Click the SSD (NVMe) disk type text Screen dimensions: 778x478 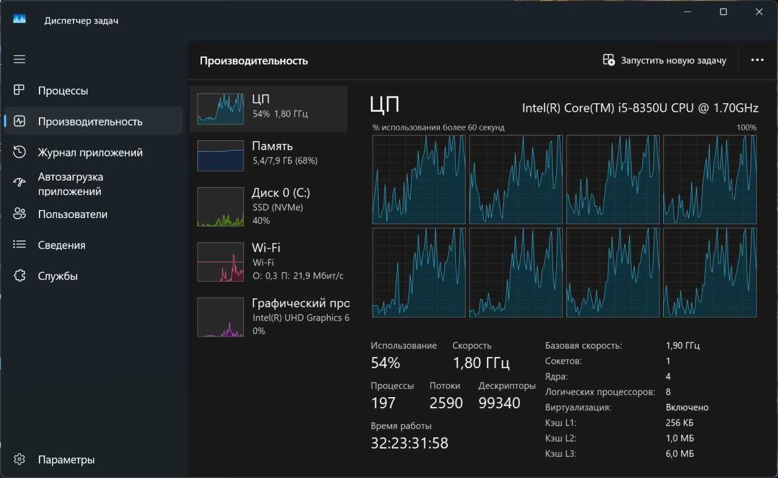point(277,207)
